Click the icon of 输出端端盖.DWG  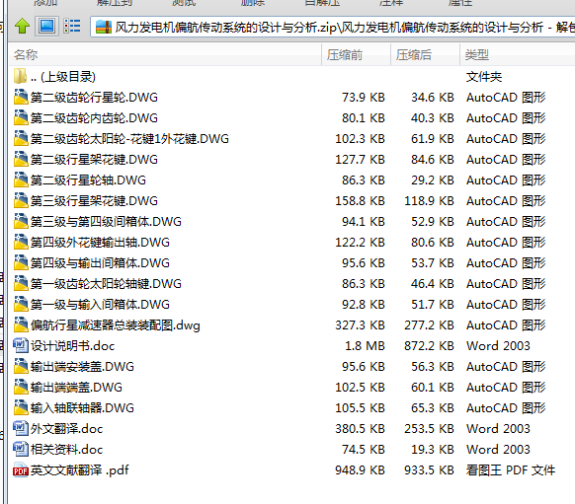click(x=21, y=387)
